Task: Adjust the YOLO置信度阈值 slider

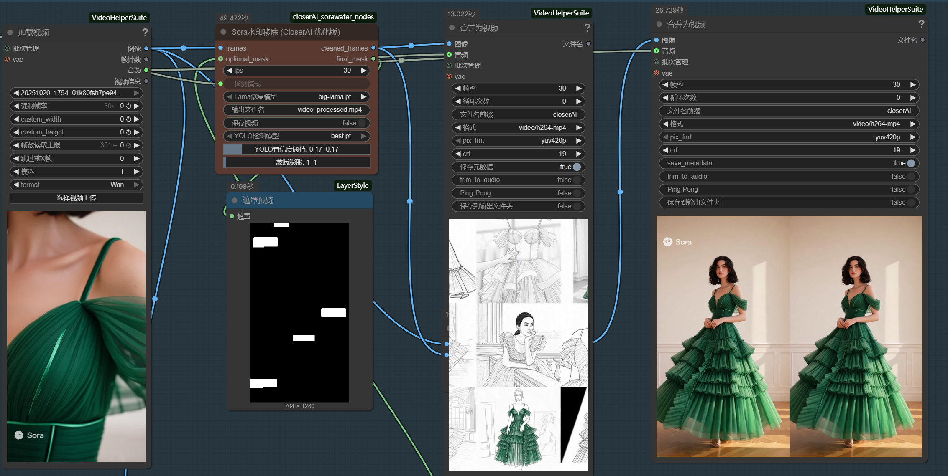Action: click(296, 149)
